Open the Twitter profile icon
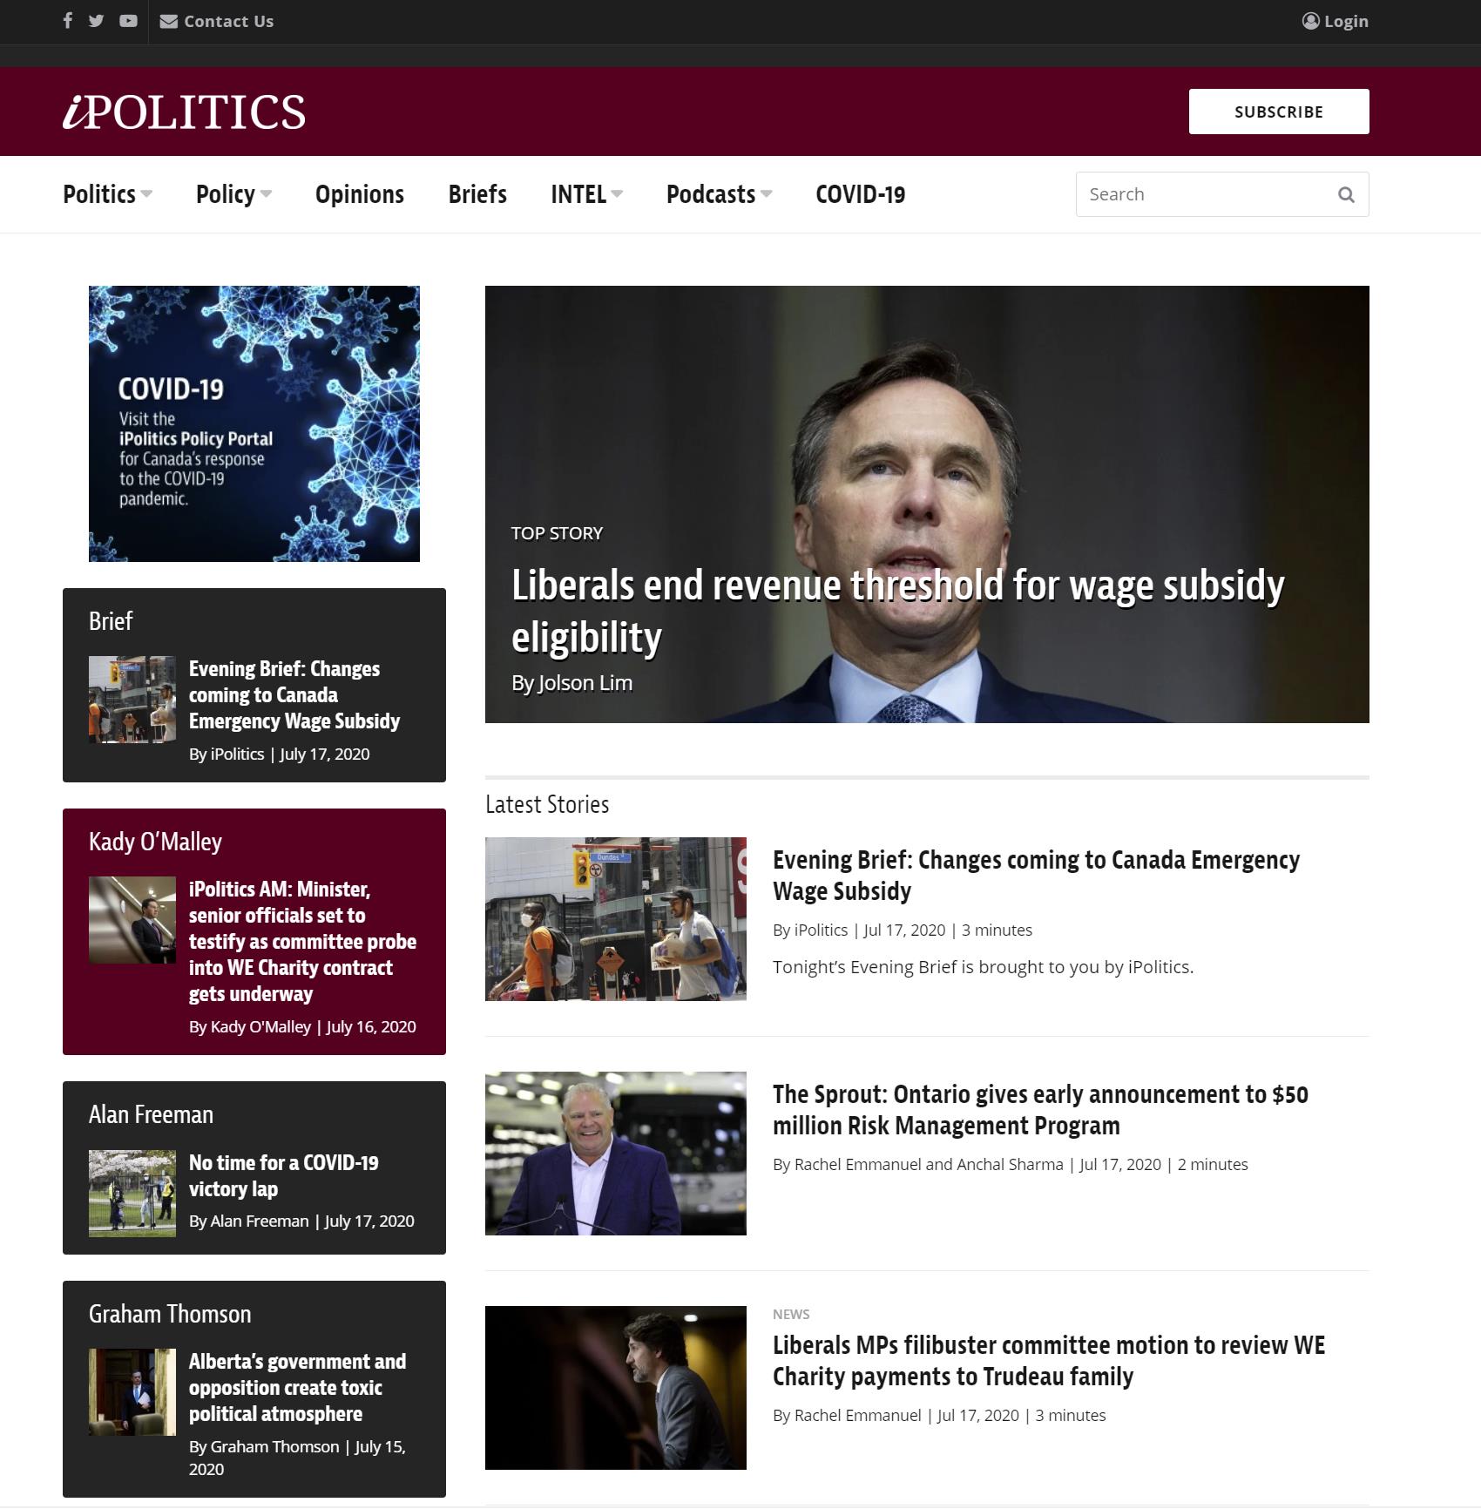Screen dimensions: 1481x1509 click(x=97, y=21)
